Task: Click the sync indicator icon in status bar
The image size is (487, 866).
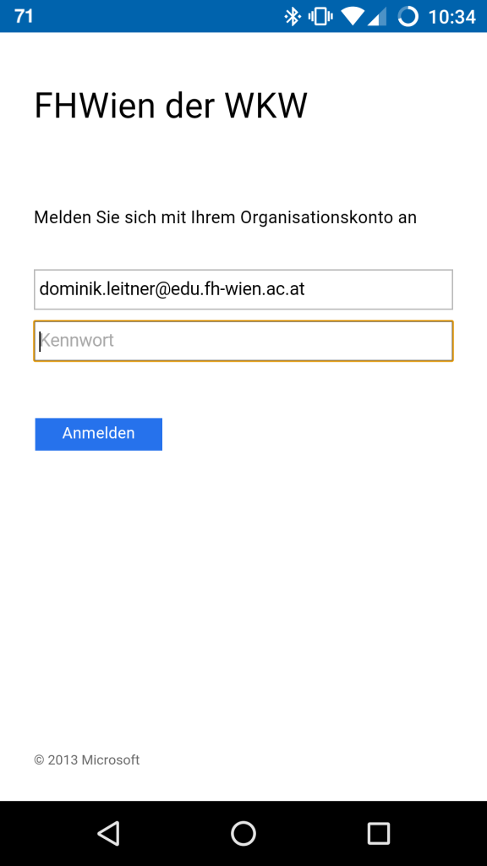Action: [x=407, y=14]
